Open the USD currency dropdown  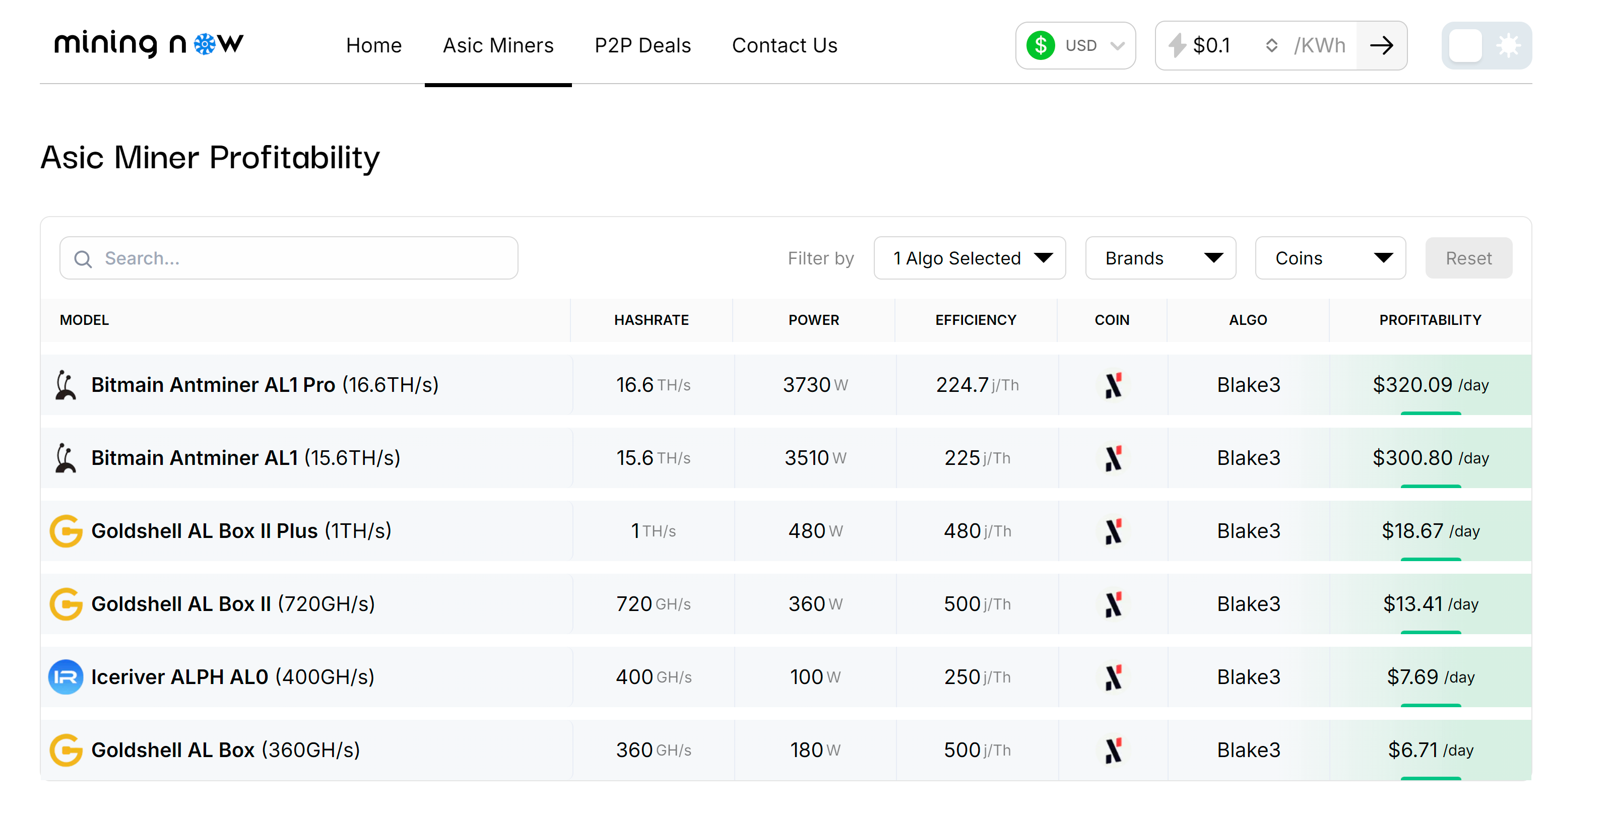click(x=1075, y=46)
